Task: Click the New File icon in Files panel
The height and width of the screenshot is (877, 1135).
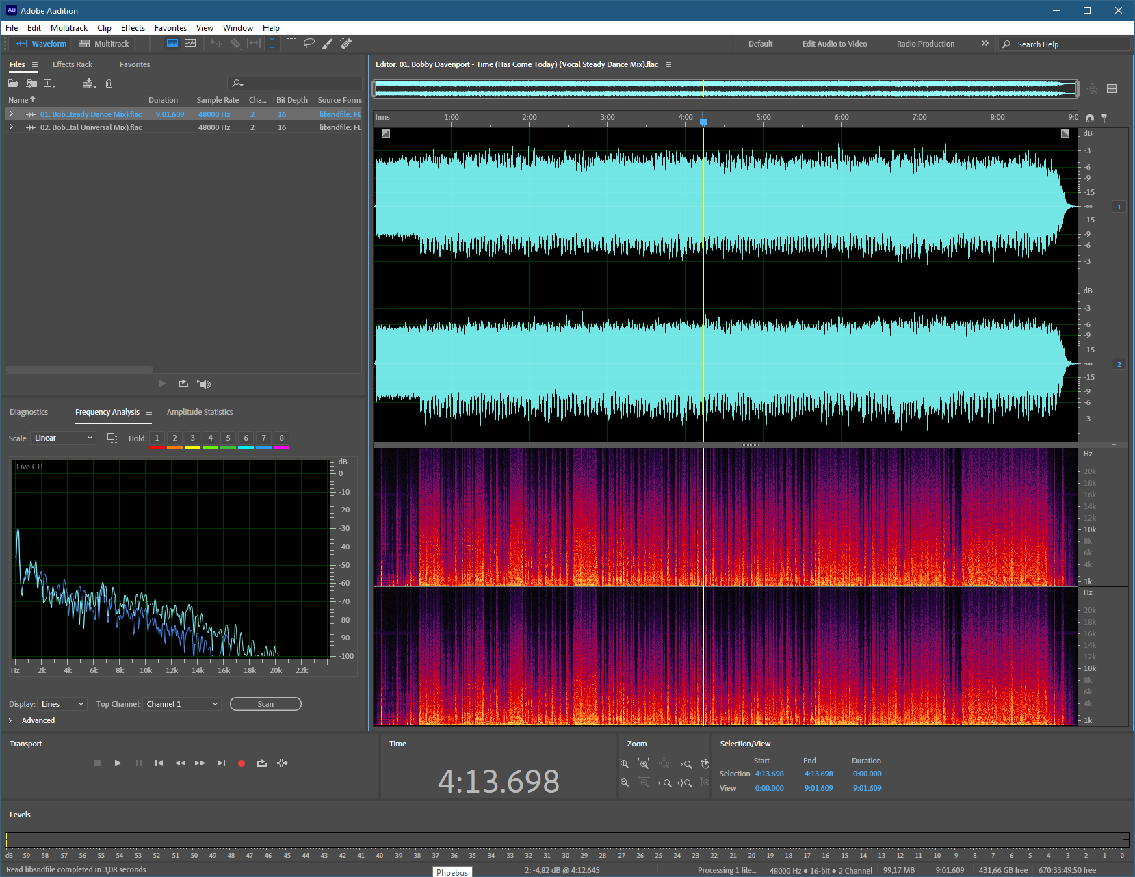Action: coord(49,83)
